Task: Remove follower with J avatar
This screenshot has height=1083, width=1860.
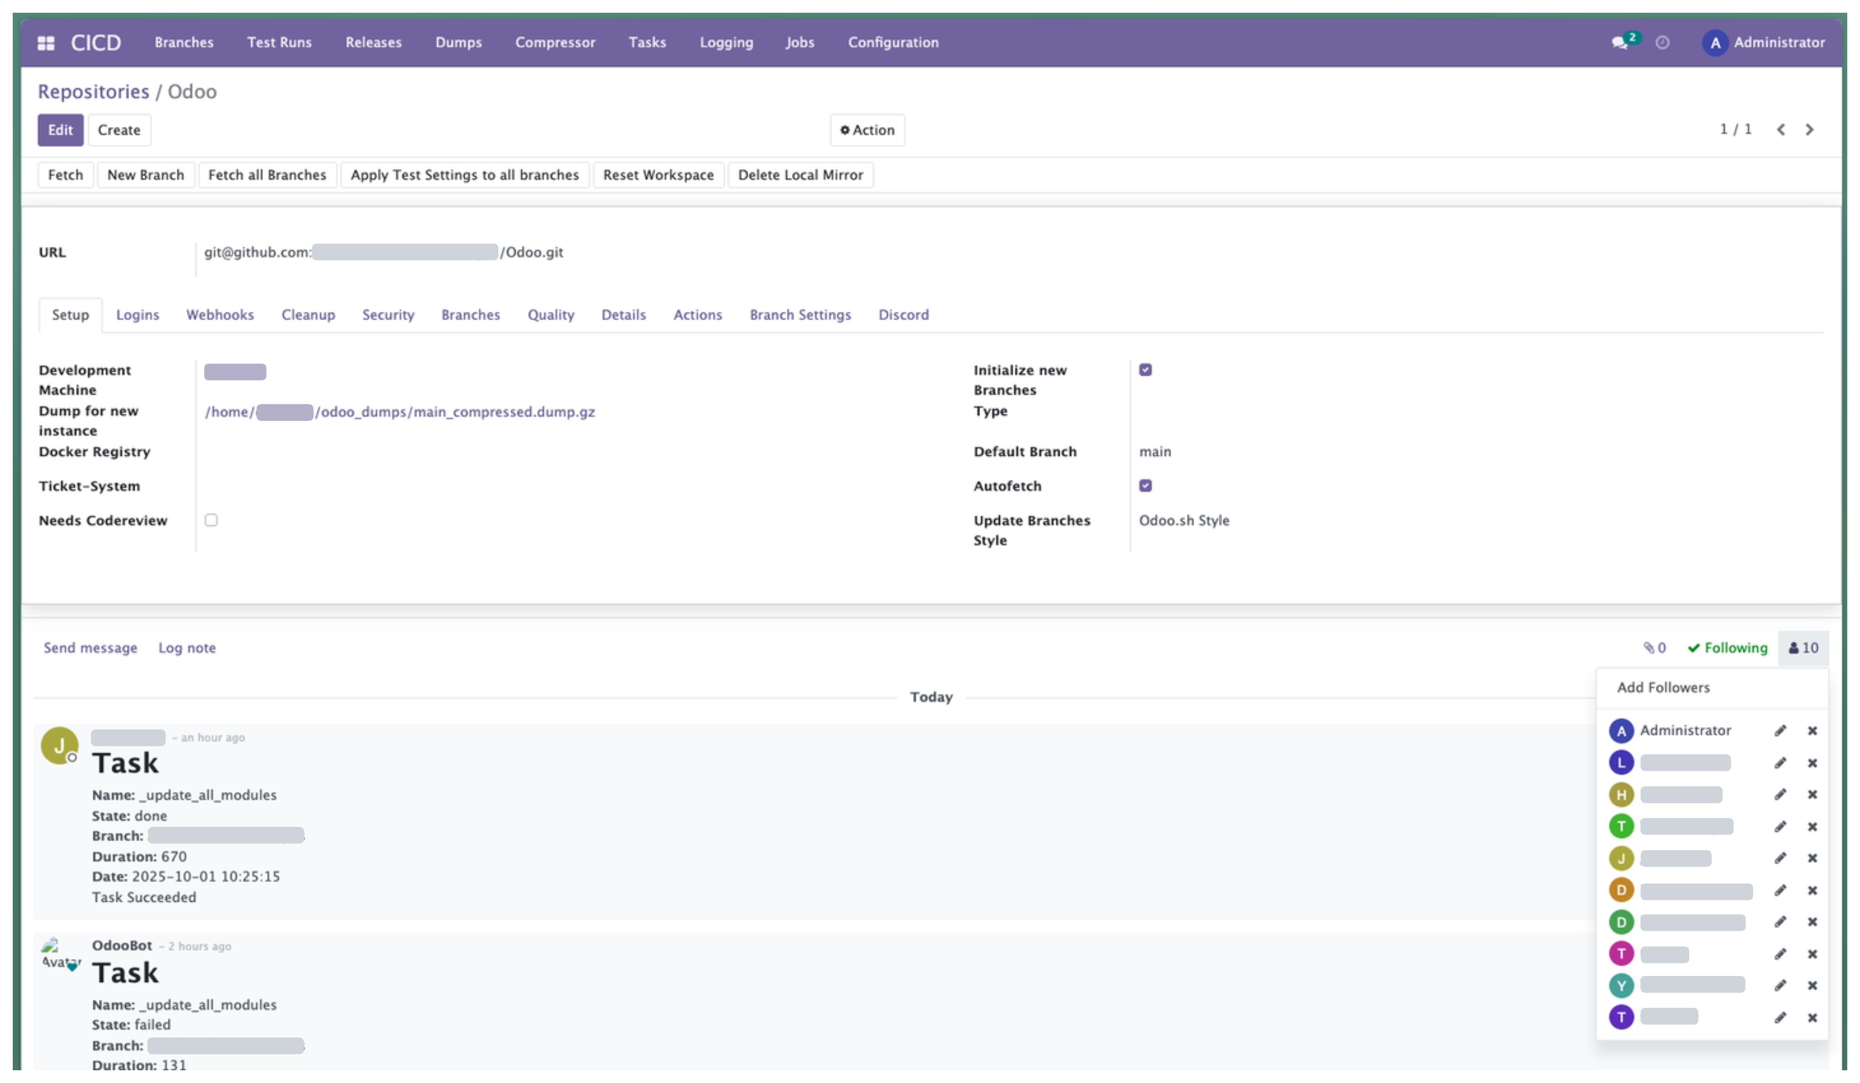Action: pyautogui.click(x=1812, y=858)
